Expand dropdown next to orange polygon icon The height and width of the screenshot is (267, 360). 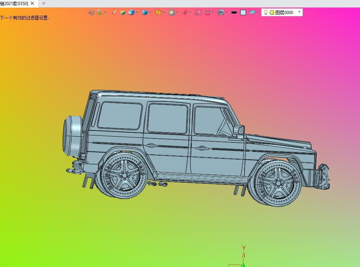[164, 12]
